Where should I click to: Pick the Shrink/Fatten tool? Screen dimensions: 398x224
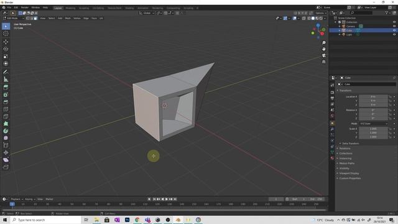[x=6, y=152]
